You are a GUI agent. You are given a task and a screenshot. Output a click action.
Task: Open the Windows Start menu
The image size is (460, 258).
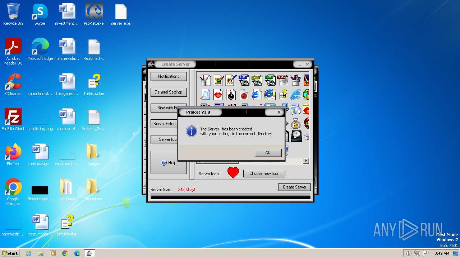point(10,253)
